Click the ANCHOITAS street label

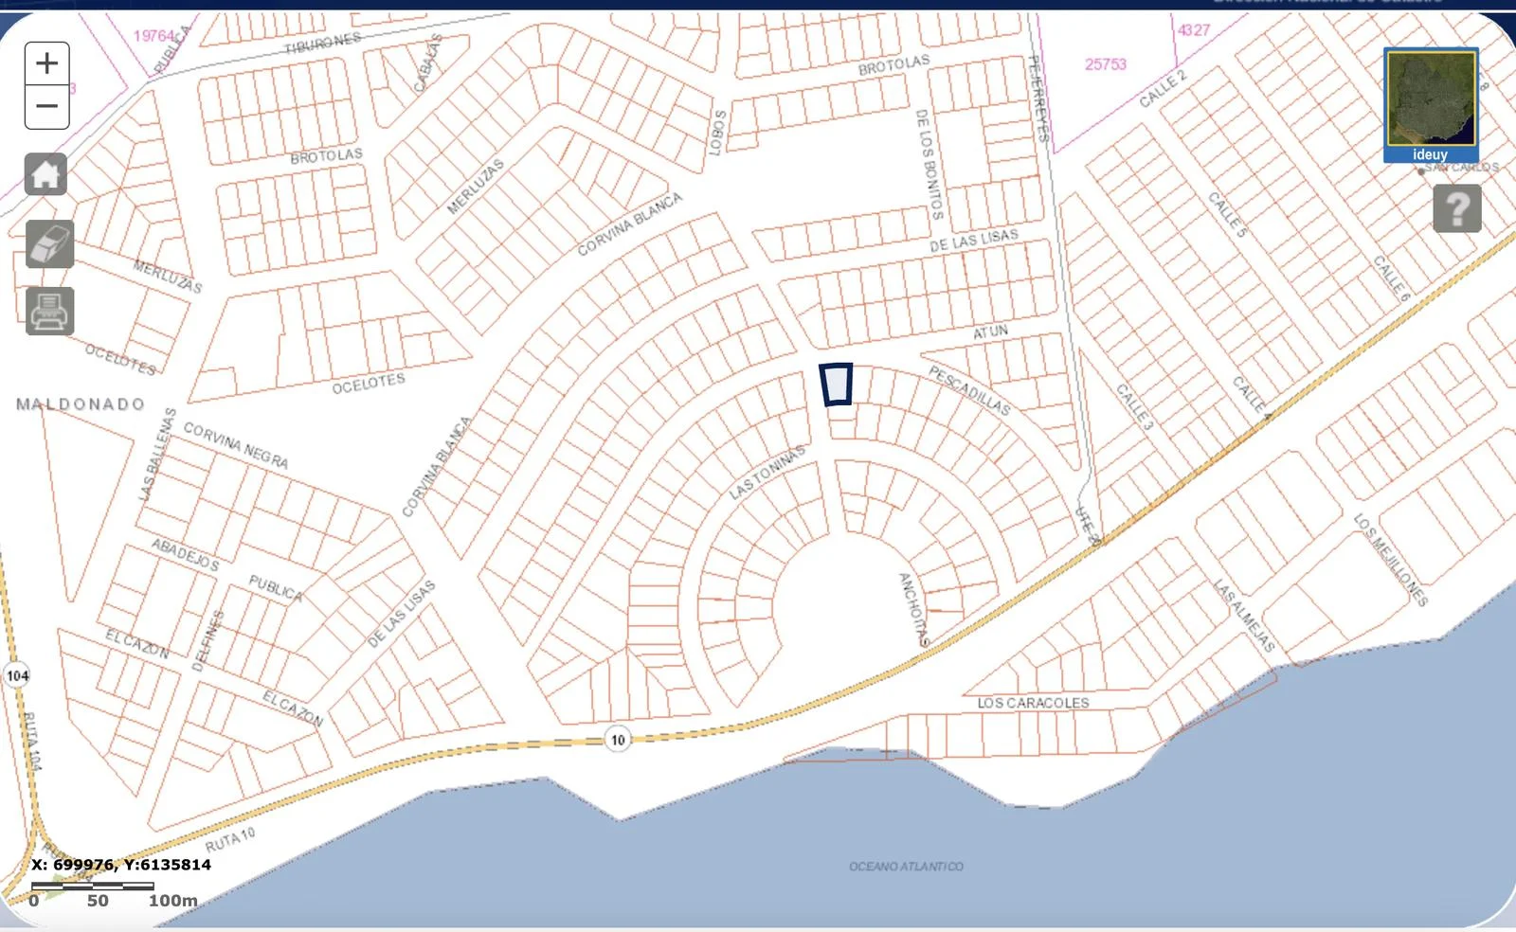tap(912, 609)
